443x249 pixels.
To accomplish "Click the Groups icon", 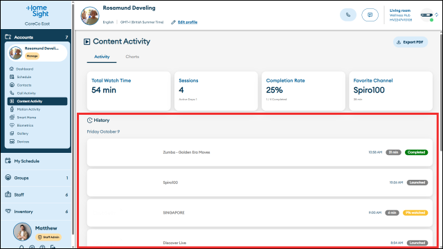I will (8, 178).
